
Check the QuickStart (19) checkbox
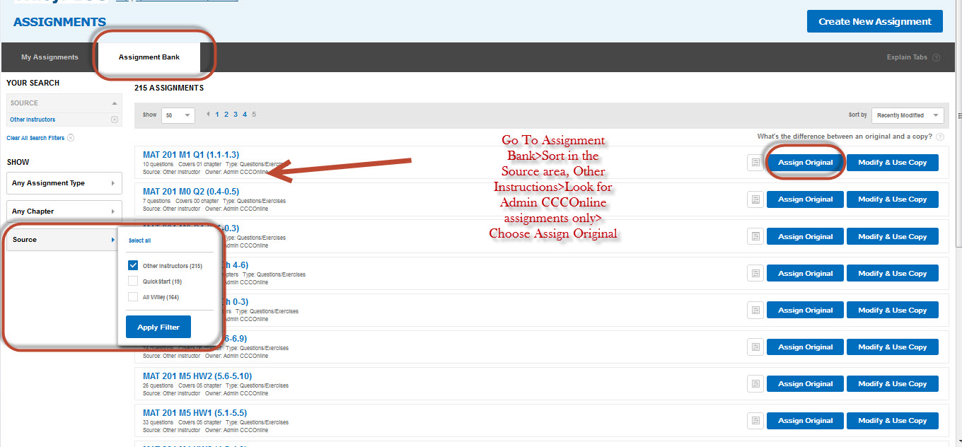133,281
